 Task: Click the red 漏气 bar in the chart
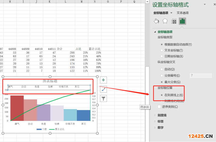pos(17,108)
